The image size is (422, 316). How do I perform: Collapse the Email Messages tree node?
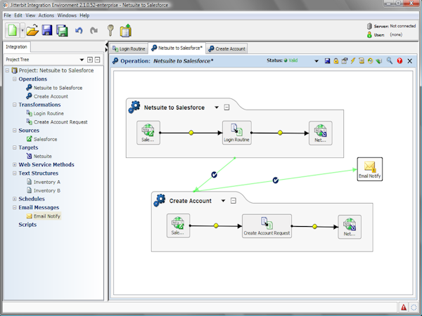[15, 207]
